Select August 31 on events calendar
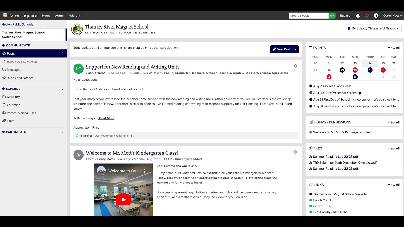Viewport: 404px width, 227px height. (370, 70)
